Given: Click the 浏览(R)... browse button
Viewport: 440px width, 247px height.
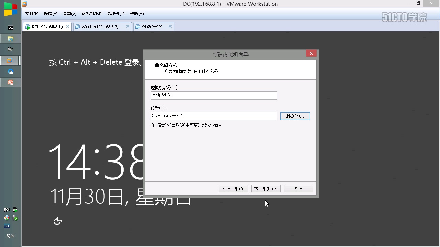Looking at the screenshot, I should pos(295,116).
